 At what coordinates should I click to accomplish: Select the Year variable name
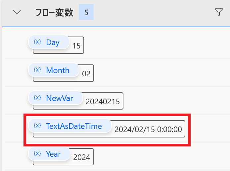point(53,154)
